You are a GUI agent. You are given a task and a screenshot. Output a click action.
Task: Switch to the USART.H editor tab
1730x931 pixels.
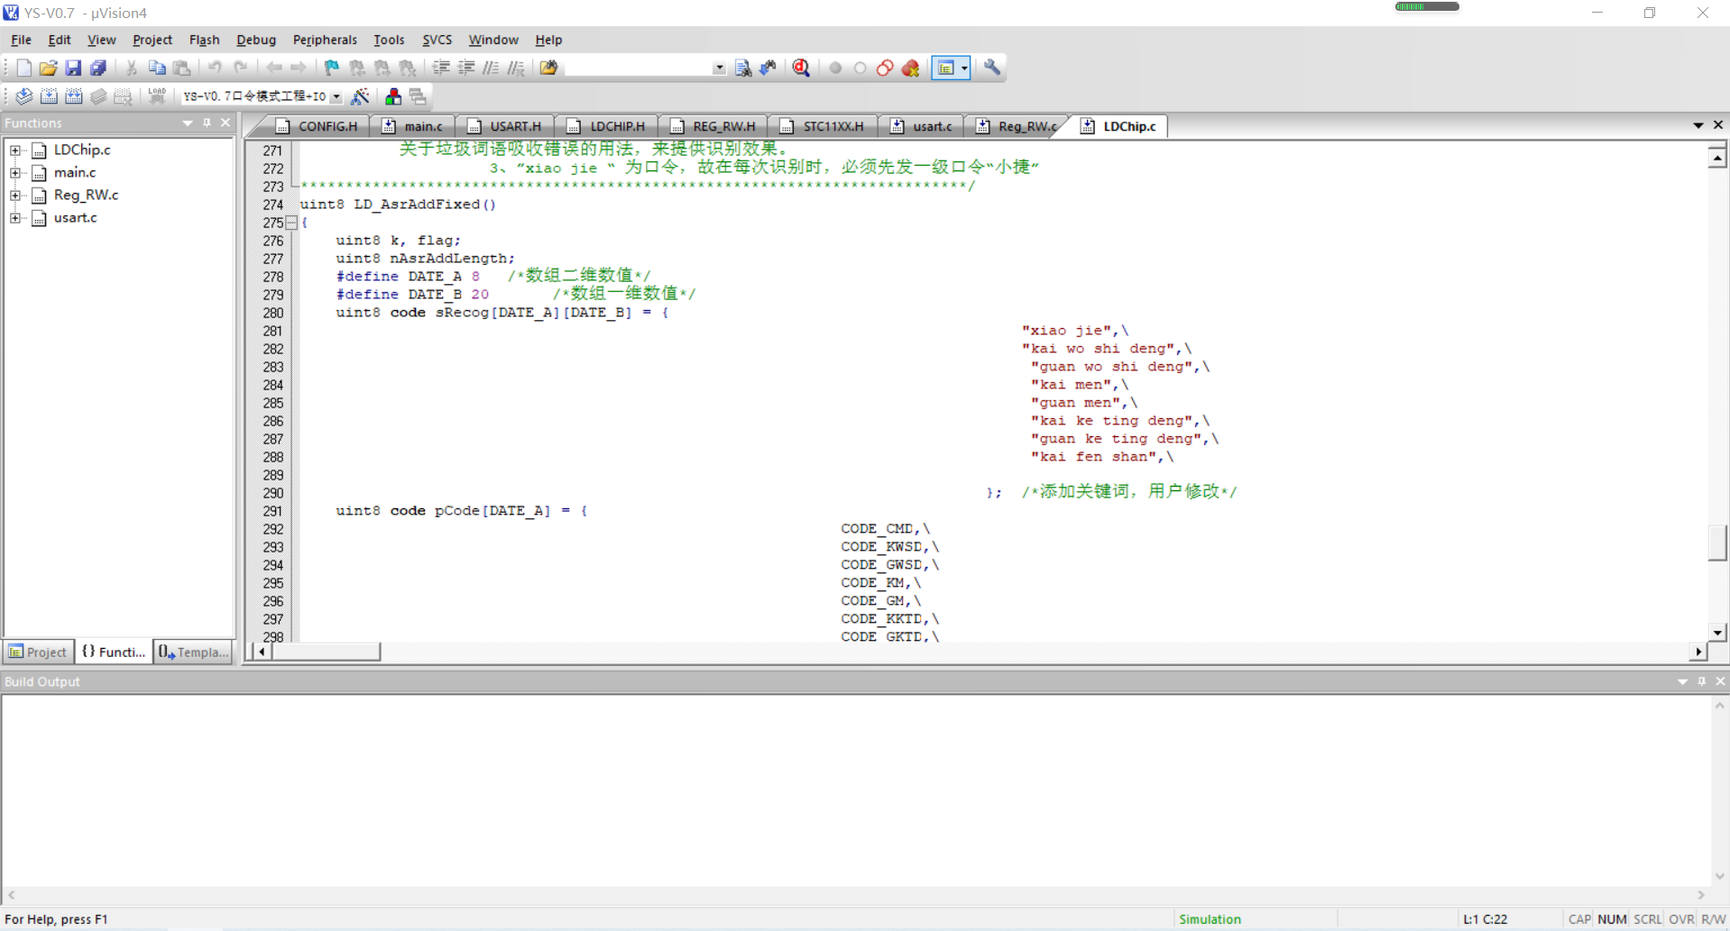[x=506, y=126]
